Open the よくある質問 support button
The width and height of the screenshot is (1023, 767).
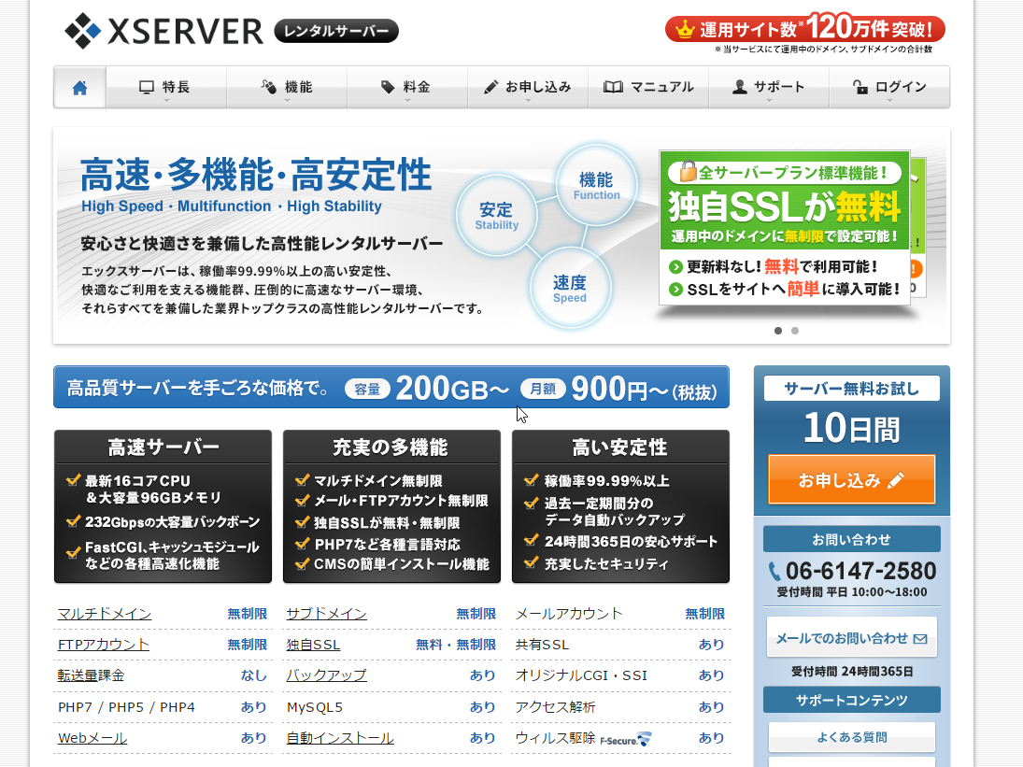pos(851,737)
